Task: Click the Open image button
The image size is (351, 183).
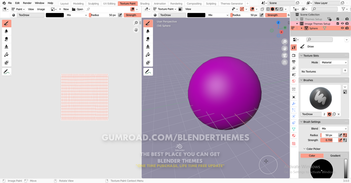Action: [78, 9]
